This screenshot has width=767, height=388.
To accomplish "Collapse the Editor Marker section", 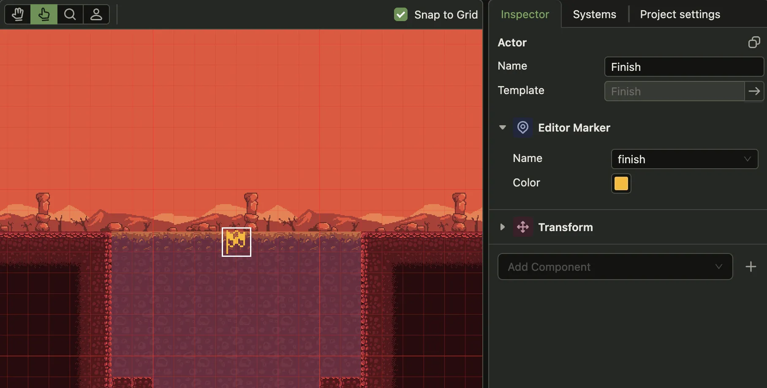I will tap(502, 127).
